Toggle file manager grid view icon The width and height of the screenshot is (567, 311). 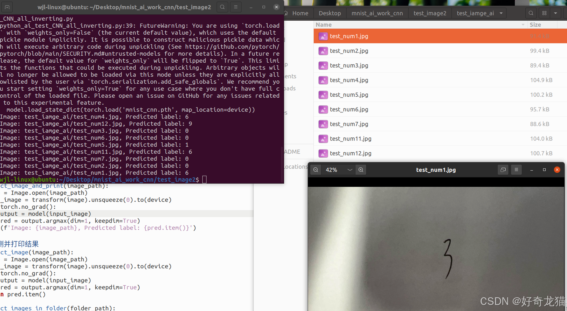click(x=544, y=13)
